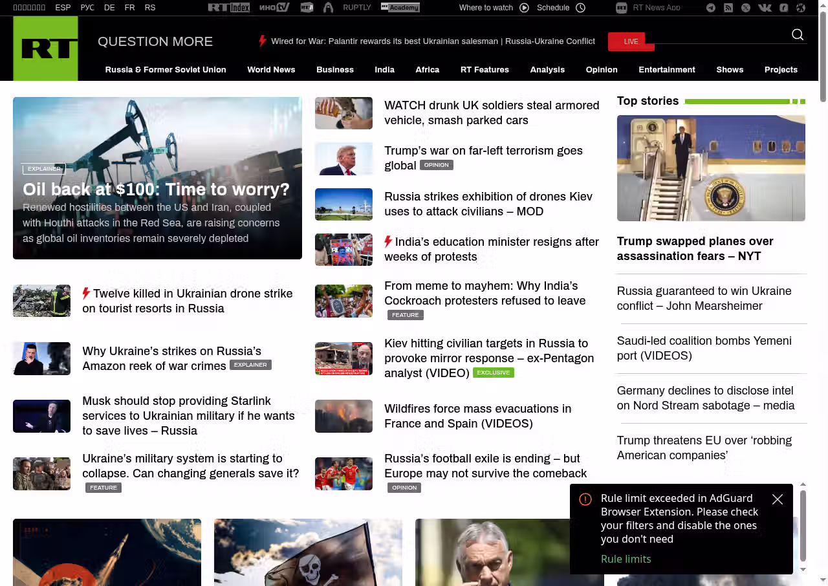This screenshot has height=586, width=828.
Task: Open Twelve killed in Ukrainian drone strike story
Action: (x=188, y=301)
